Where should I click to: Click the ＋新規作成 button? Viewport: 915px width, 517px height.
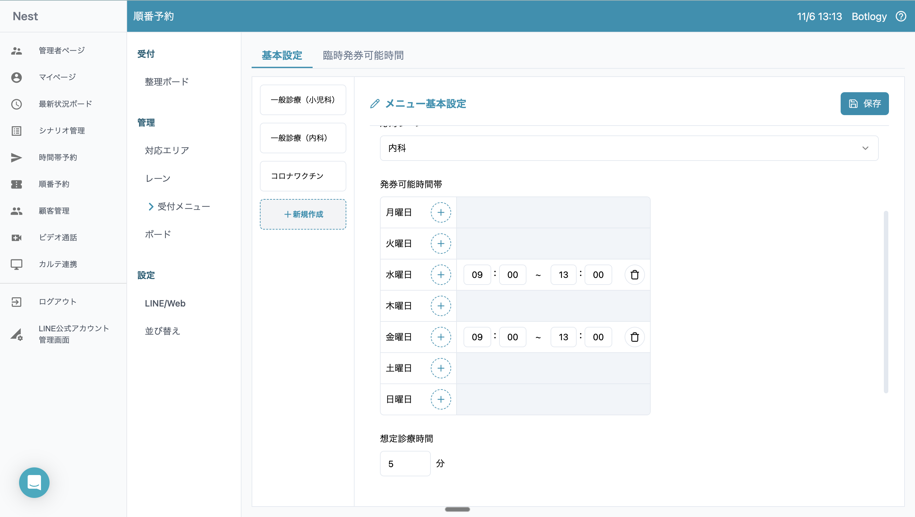coord(303,214)
